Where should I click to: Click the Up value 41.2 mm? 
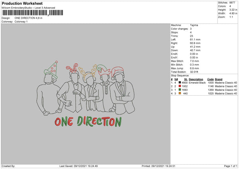pos(195,47)
